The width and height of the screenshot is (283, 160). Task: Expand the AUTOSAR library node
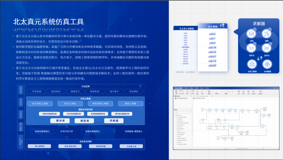pyautogui.click(x=176, y=119)
